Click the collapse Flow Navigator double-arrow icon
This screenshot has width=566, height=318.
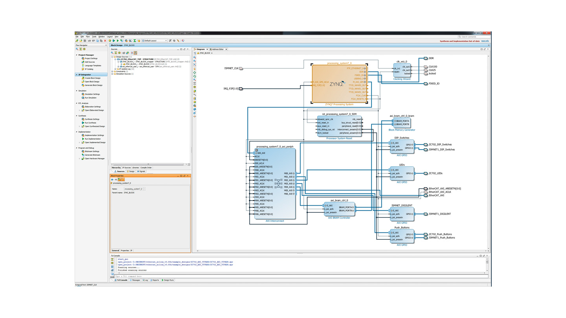[x=106, y=45]
